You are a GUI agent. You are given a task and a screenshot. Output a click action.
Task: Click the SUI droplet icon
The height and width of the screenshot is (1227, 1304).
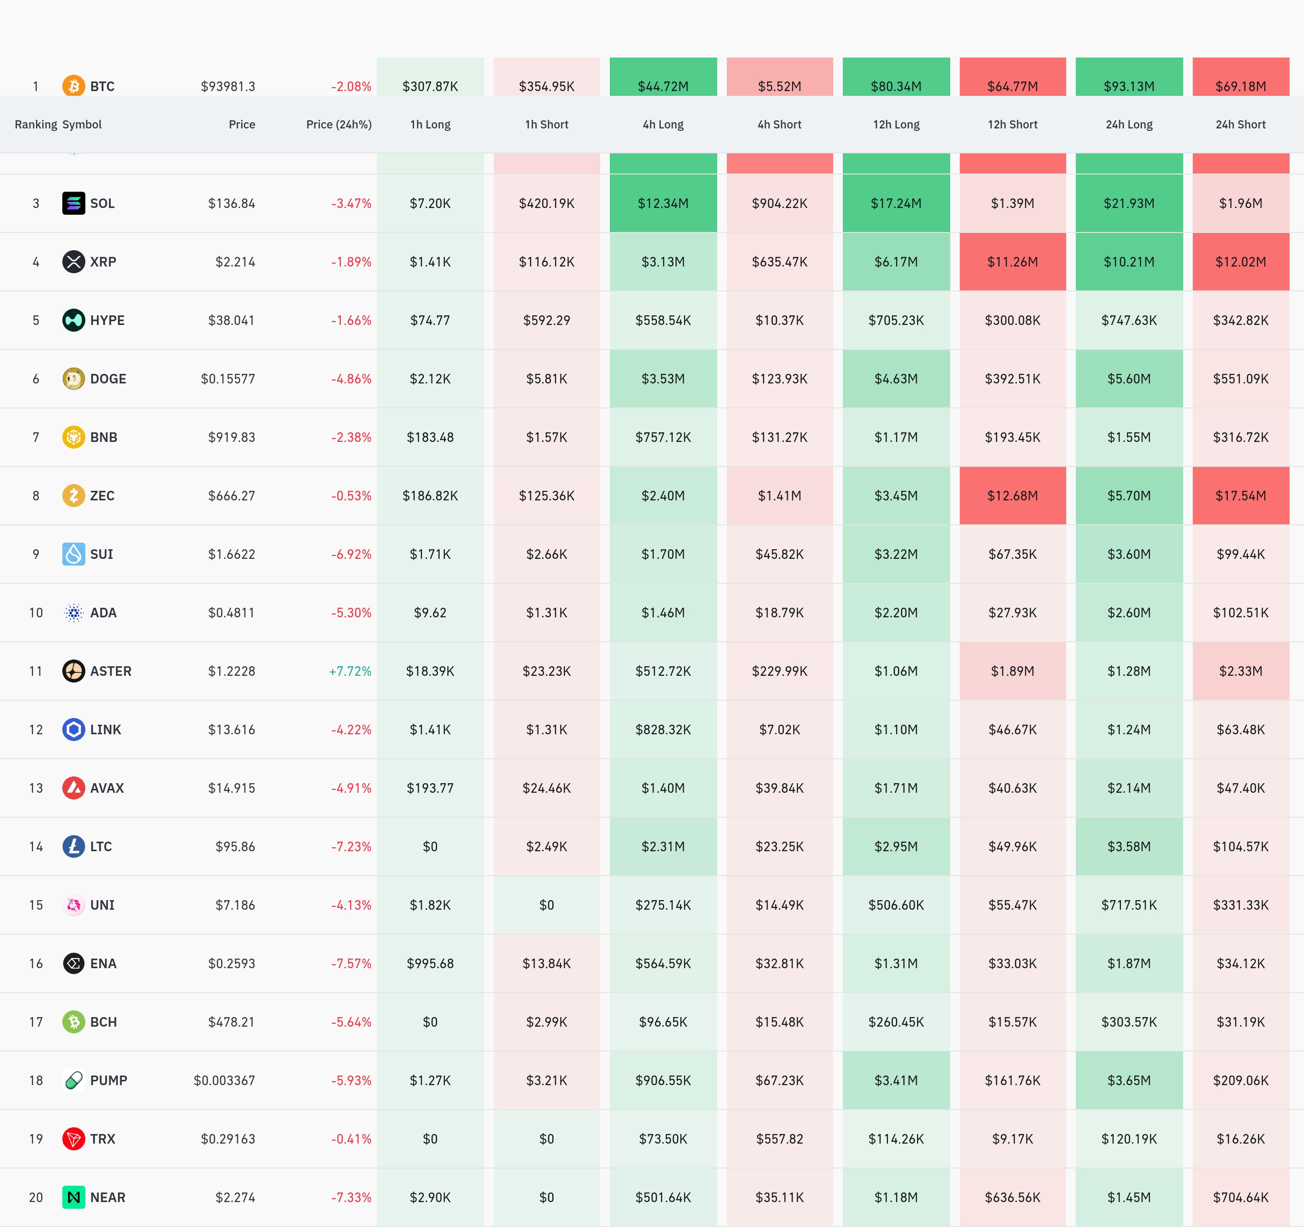73,554
